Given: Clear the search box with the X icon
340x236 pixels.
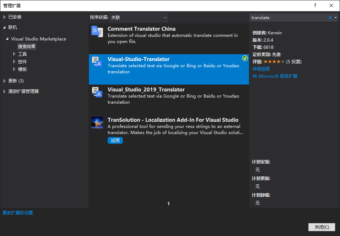Looking at the screenshot, I should click(330, 18).
